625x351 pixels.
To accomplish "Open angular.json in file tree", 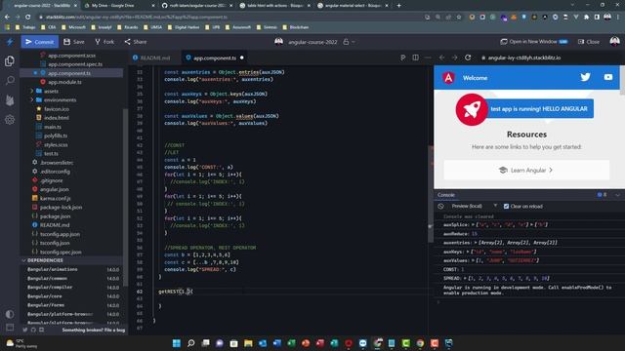I will tap(54, 189).
